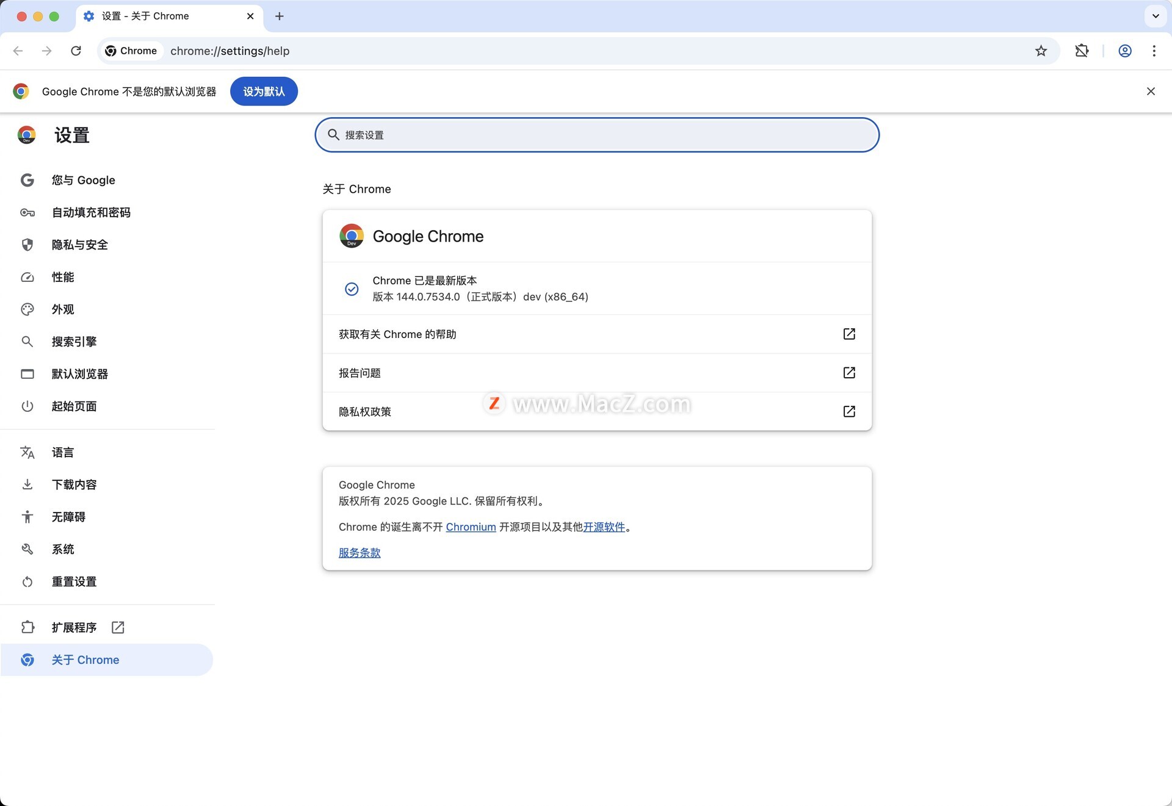Open the profile avatar icon

pos(1124,51)
